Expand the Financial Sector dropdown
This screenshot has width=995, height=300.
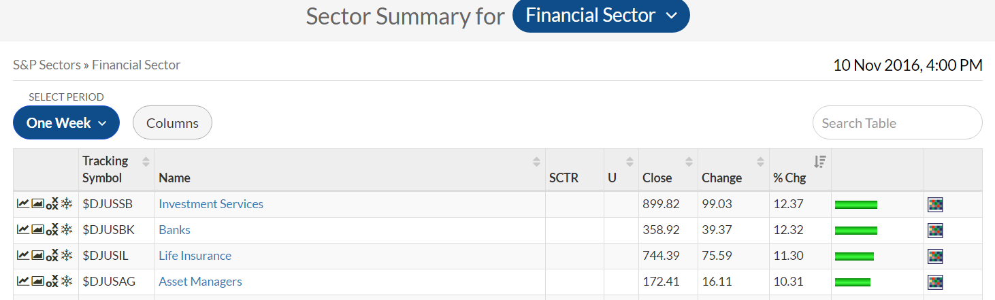(601, 16)
